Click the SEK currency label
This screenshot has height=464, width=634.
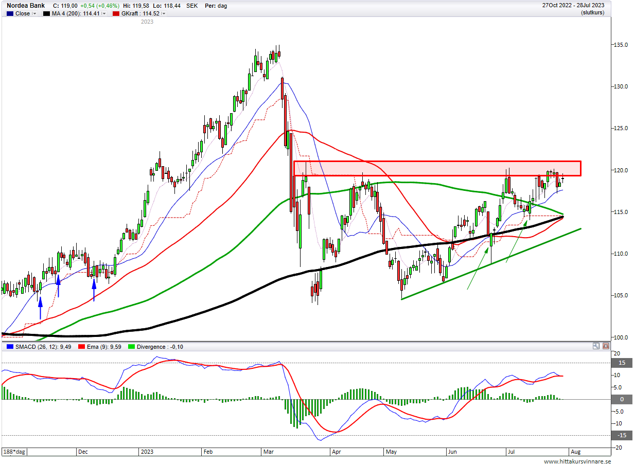192,5
